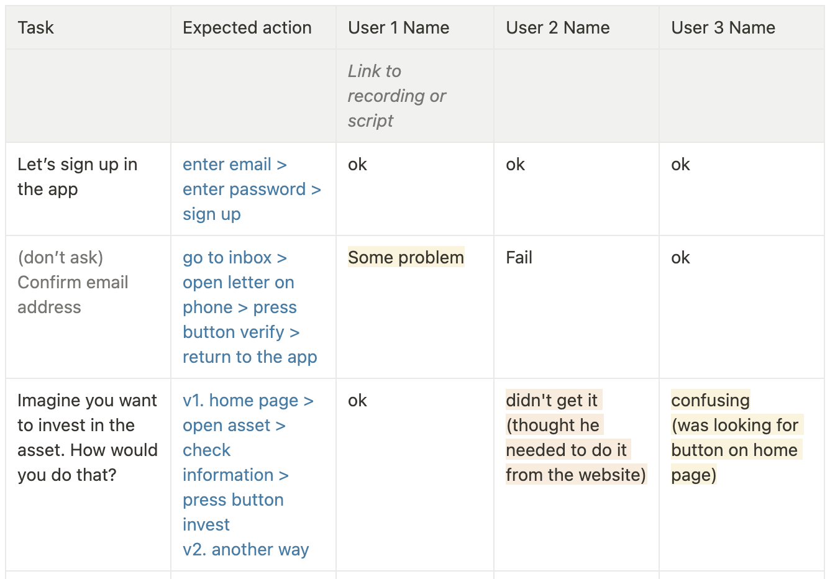Click the 'Link to recording or script' placeholder
Screen dimensions: 830x579
pos(396,96)
